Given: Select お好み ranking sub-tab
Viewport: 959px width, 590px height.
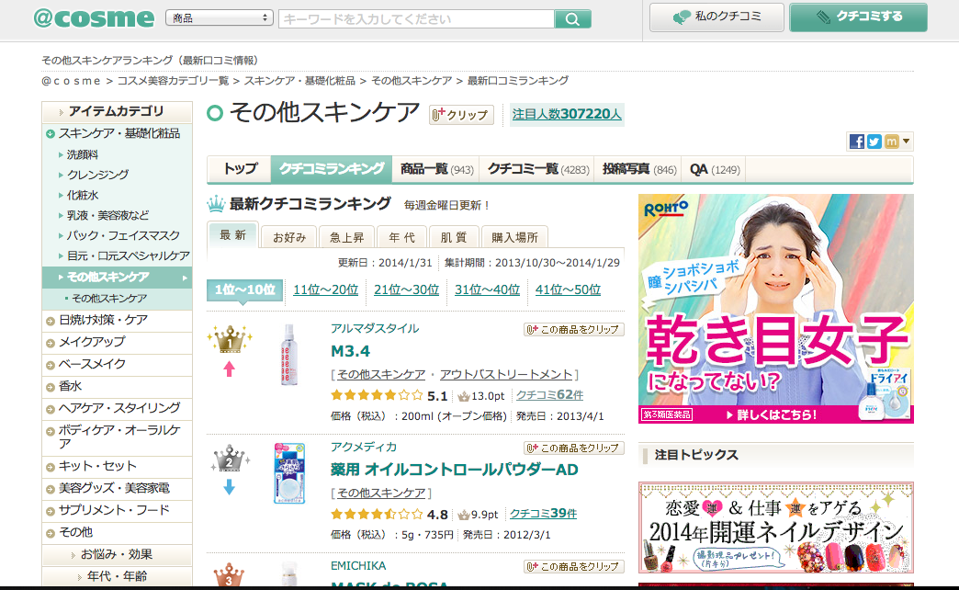Looking at the screenshot, I should (289, 237).
